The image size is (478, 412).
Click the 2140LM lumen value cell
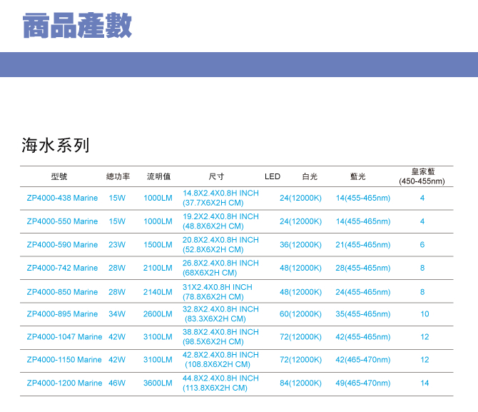click(x=158, y=292)
